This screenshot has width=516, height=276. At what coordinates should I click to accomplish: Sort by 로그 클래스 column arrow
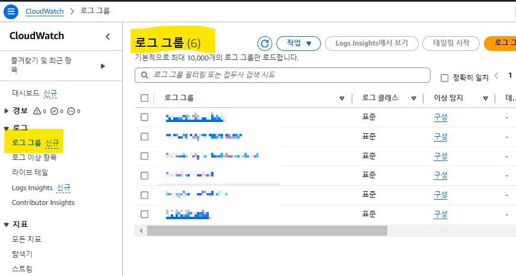(x=413, y=98)
